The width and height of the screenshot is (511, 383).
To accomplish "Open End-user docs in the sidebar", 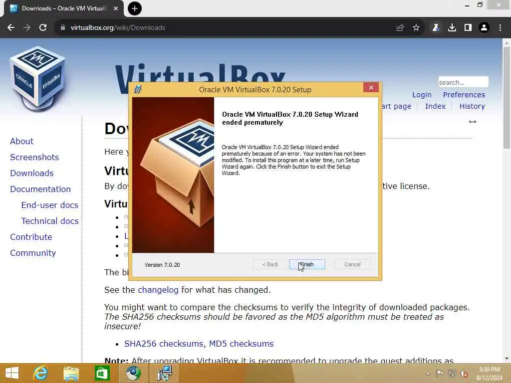I will 49,205.
